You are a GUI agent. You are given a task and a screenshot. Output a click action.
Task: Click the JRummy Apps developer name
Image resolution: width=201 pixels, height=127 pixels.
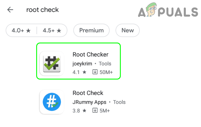pos(89,102)
